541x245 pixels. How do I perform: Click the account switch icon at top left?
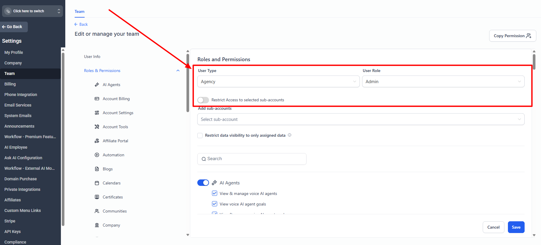pyautogui.click(x=8, y=11)
